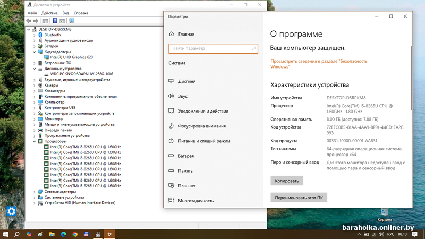
Task: Open the Корзина recycle bin on desktop
Action: (385, 215)
